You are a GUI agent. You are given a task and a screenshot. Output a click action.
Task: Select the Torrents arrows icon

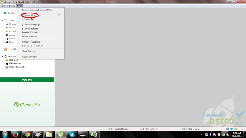[x=5, y=20]
